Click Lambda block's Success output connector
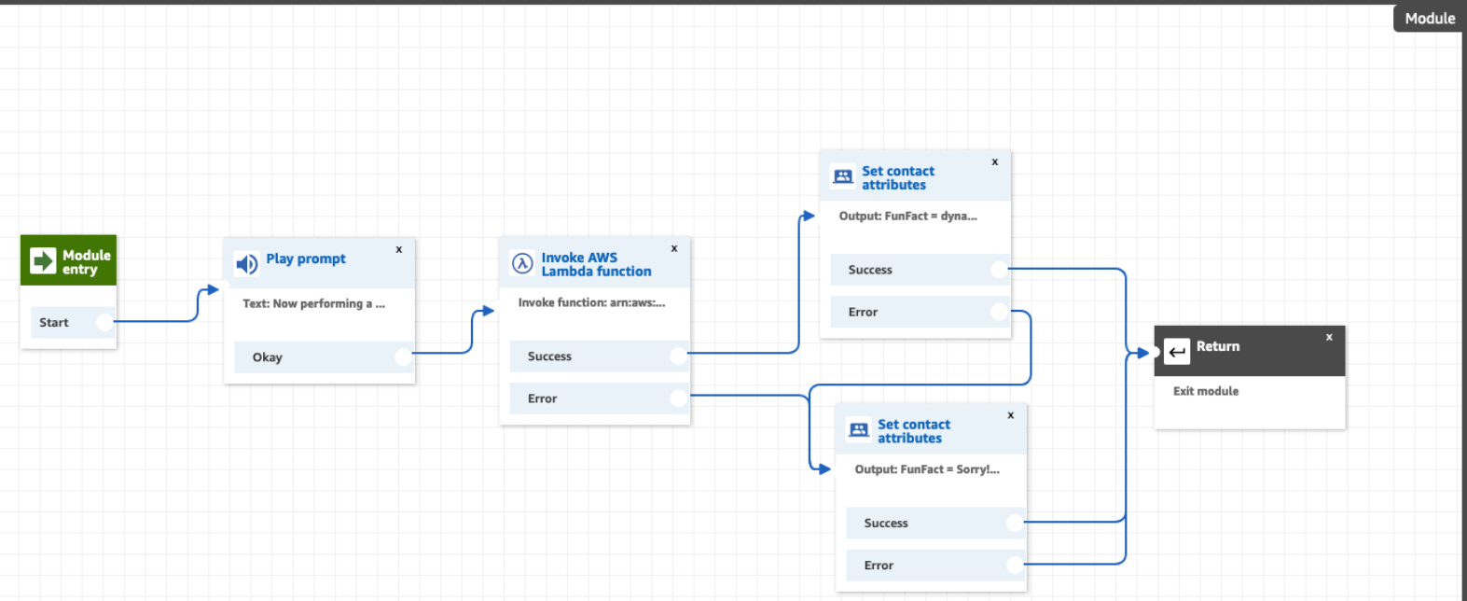The width and height of the screenshot is (1467, 601). [x=678, y=356]
